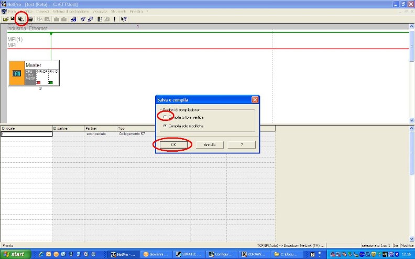Click the blue plug connection status icon
415x259 pixels.
pos(90,19)
